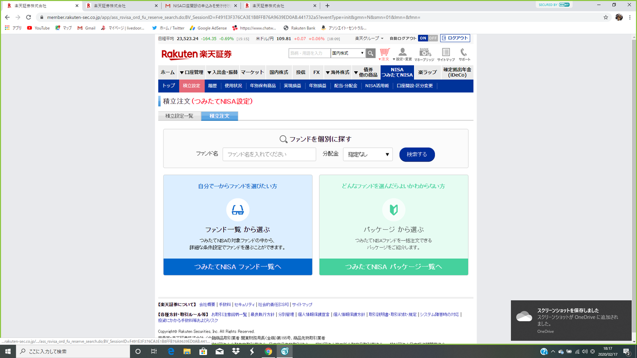Open the マネーブリッジ bank icon

pyautogui.click(x=424, y=54)
